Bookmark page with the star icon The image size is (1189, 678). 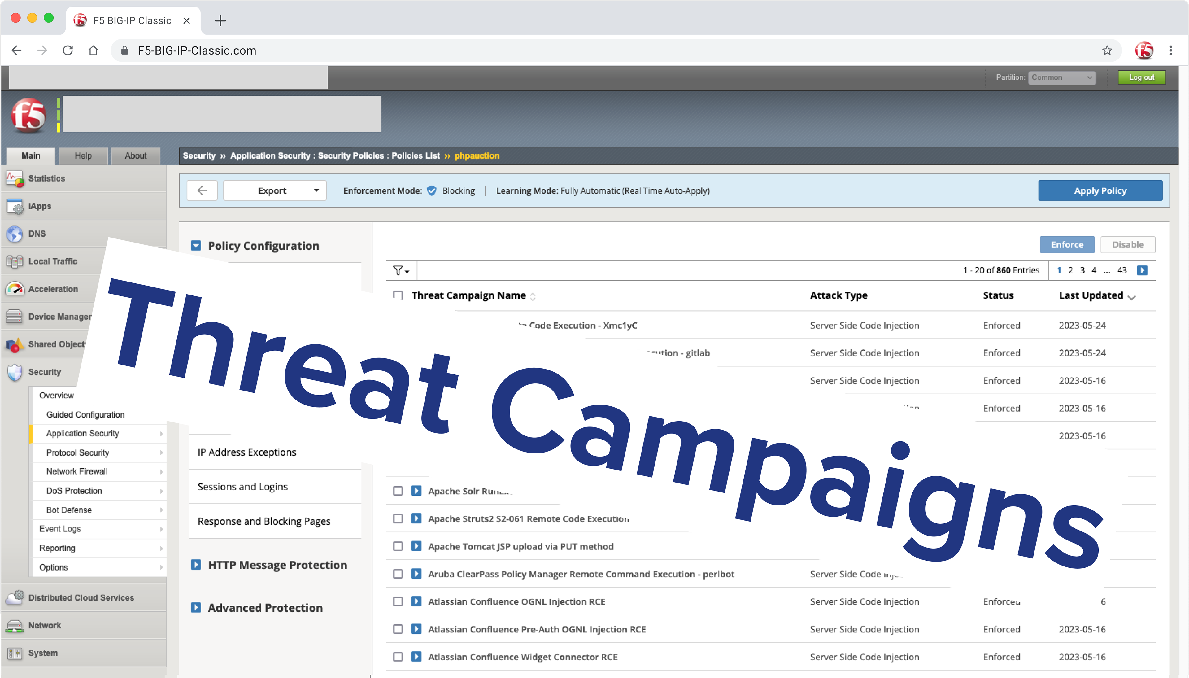tap(1107, 50)
